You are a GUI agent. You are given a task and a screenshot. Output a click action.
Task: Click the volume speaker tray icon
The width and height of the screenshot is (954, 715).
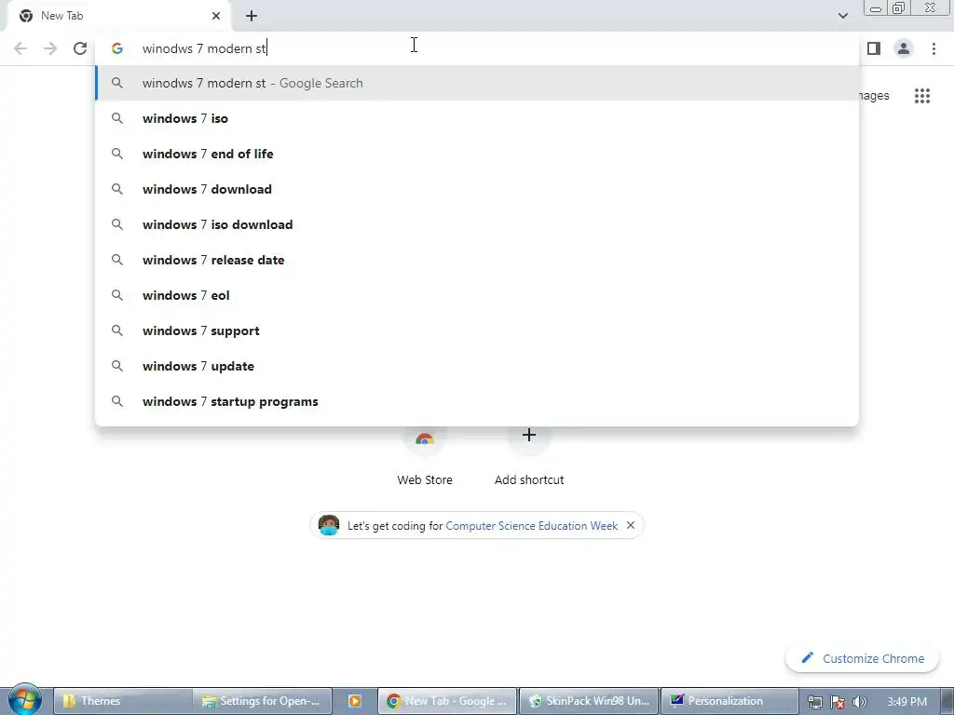(x=859, y=702)
